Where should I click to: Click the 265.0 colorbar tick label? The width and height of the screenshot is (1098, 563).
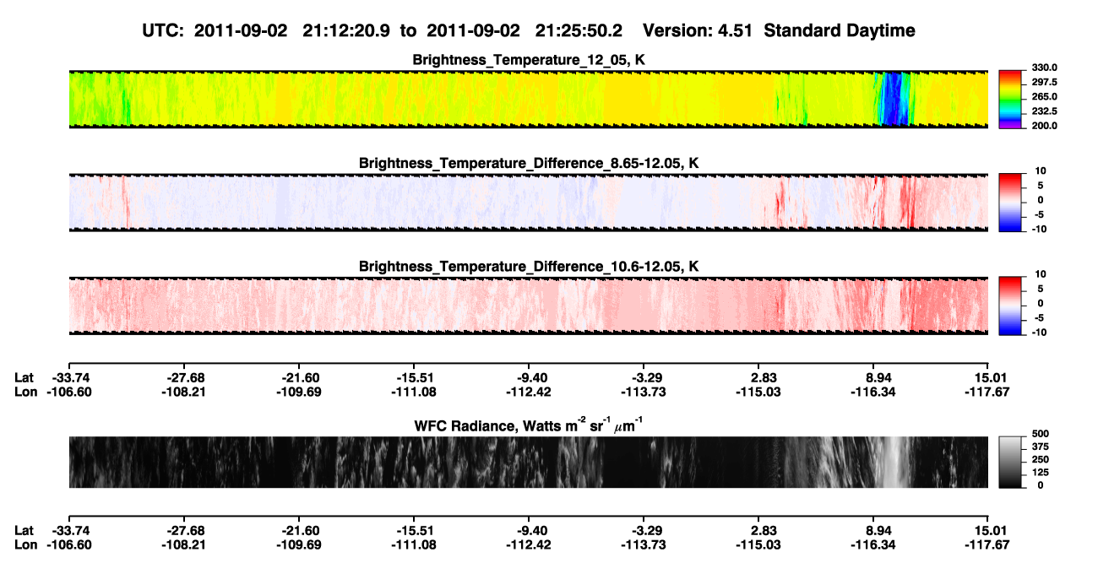[x=1044, y=96]
